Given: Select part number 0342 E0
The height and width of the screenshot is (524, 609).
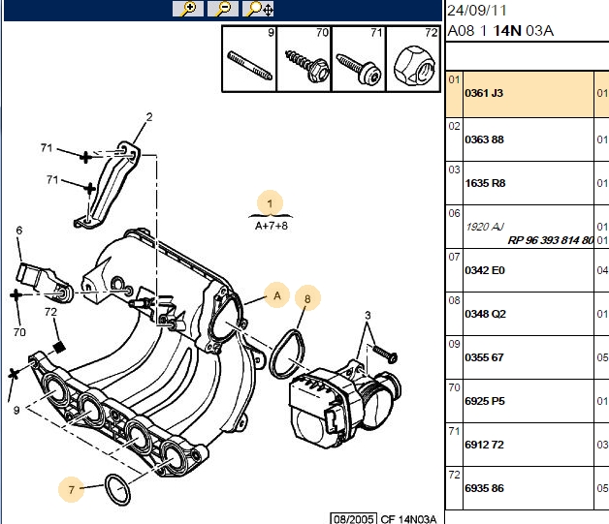Looking at the screenshot, I should pyautogui.click(x=485, y=270).
